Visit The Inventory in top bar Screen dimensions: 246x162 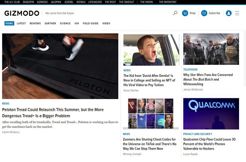168,2
